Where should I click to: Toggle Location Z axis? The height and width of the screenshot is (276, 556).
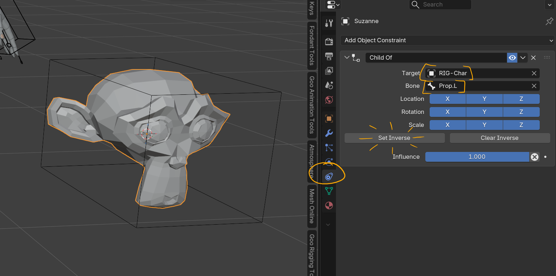click(x=521, y=99)
